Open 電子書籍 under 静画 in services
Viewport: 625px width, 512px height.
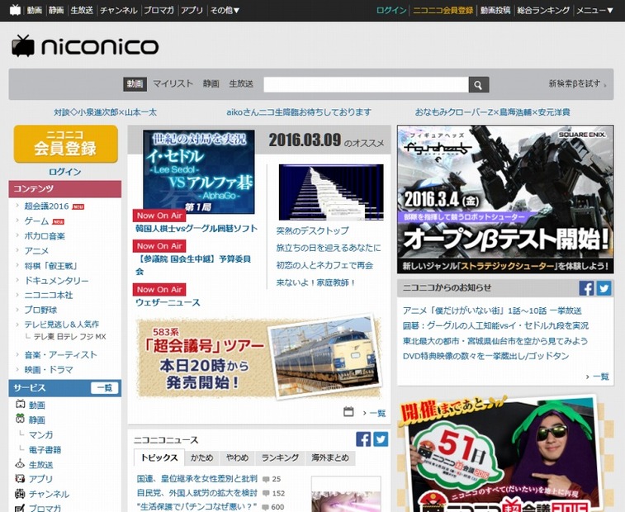pyautogui.click(x=45, y=449)
